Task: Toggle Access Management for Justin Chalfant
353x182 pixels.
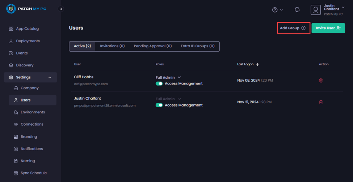Action: click(159, 105)
